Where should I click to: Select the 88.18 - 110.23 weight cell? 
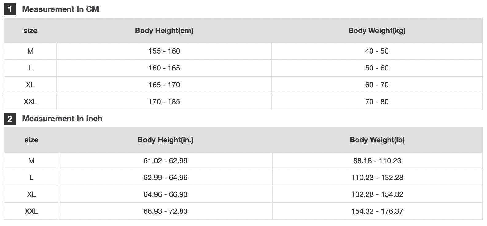point(377,161)
